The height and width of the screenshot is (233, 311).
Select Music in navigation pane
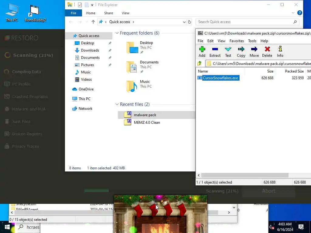tap(86, 72)
